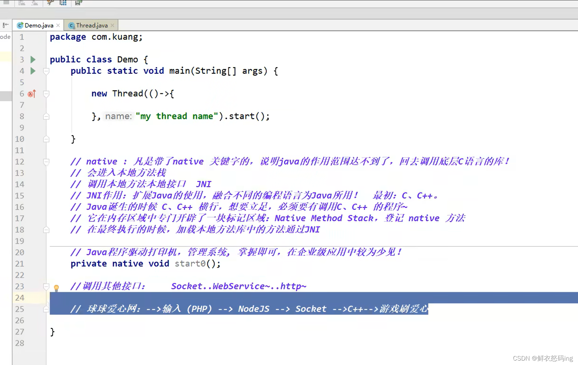Collapse the comment block fold on line 12

[46, 162]
